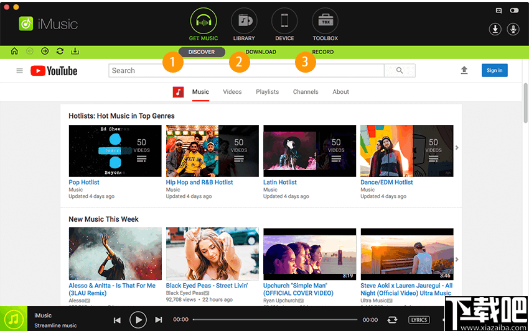Open the DEVICE section
Viewport: 529px width, 331px height.
(284, 25)
